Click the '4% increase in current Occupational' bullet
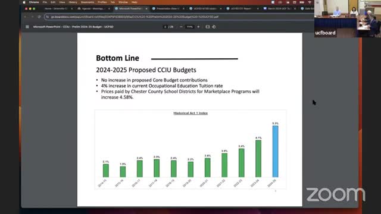This screenshot has height=214, width=381. point(162,86)
